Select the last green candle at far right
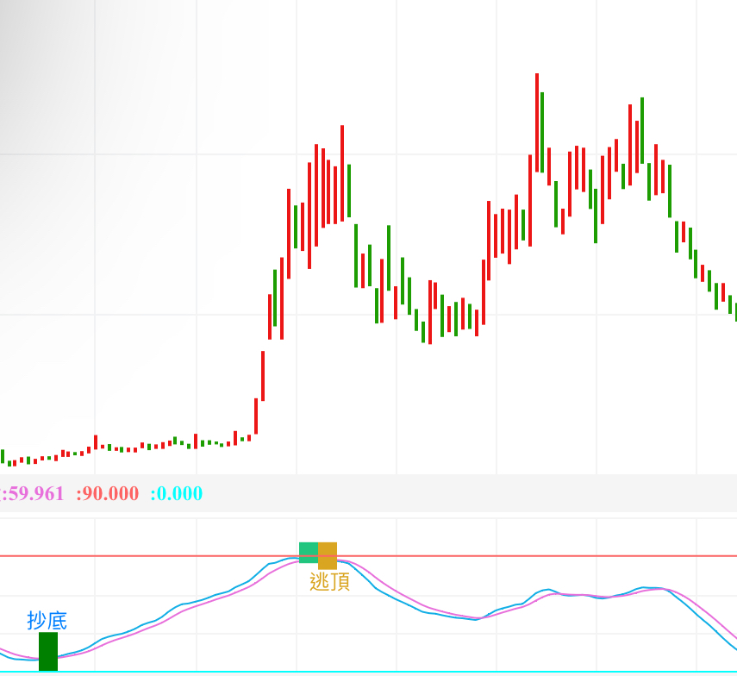Viewport: 737px width, 676px height. [735, 311]
